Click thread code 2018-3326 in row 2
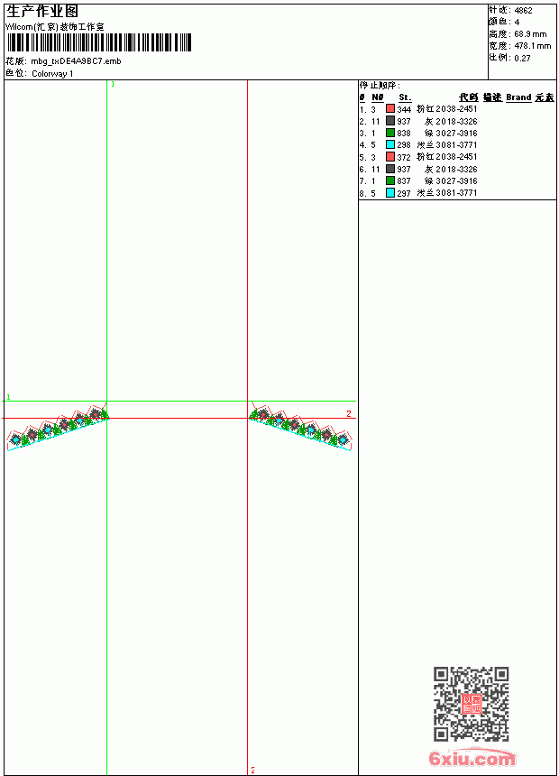Viewport: 559px width, 776px height. coord(456,121)
